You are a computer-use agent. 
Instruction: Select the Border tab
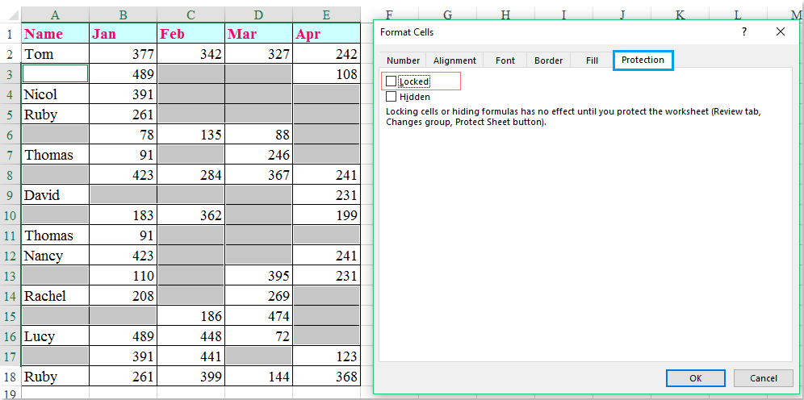pyautogui.click(x=548, y=60)
